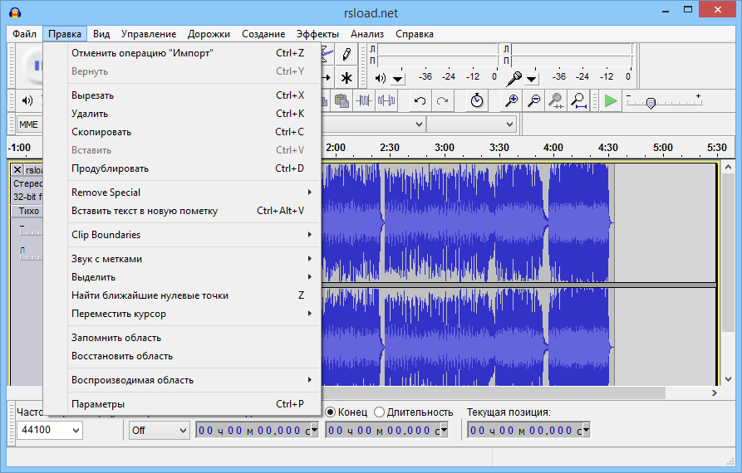Choose Запомнить область menu entry
This screenshot has width=742, height=473.
194,338
